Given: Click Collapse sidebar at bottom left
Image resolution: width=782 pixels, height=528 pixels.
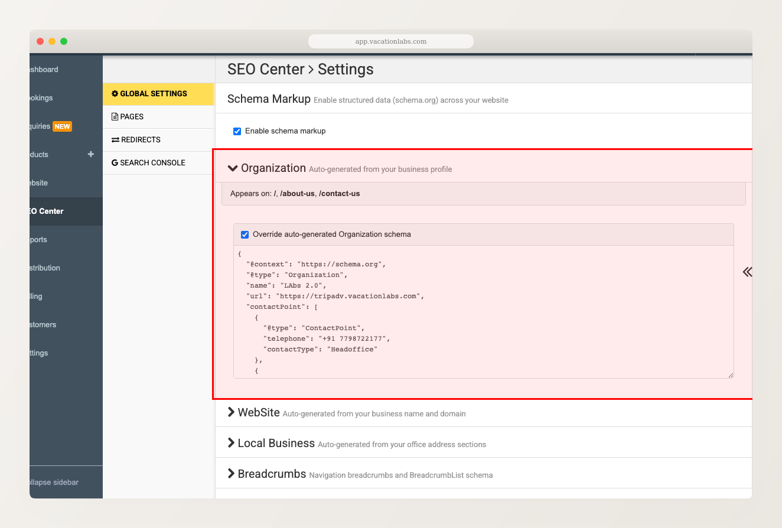Looking at the screenshot, I should tap(54, 483).
